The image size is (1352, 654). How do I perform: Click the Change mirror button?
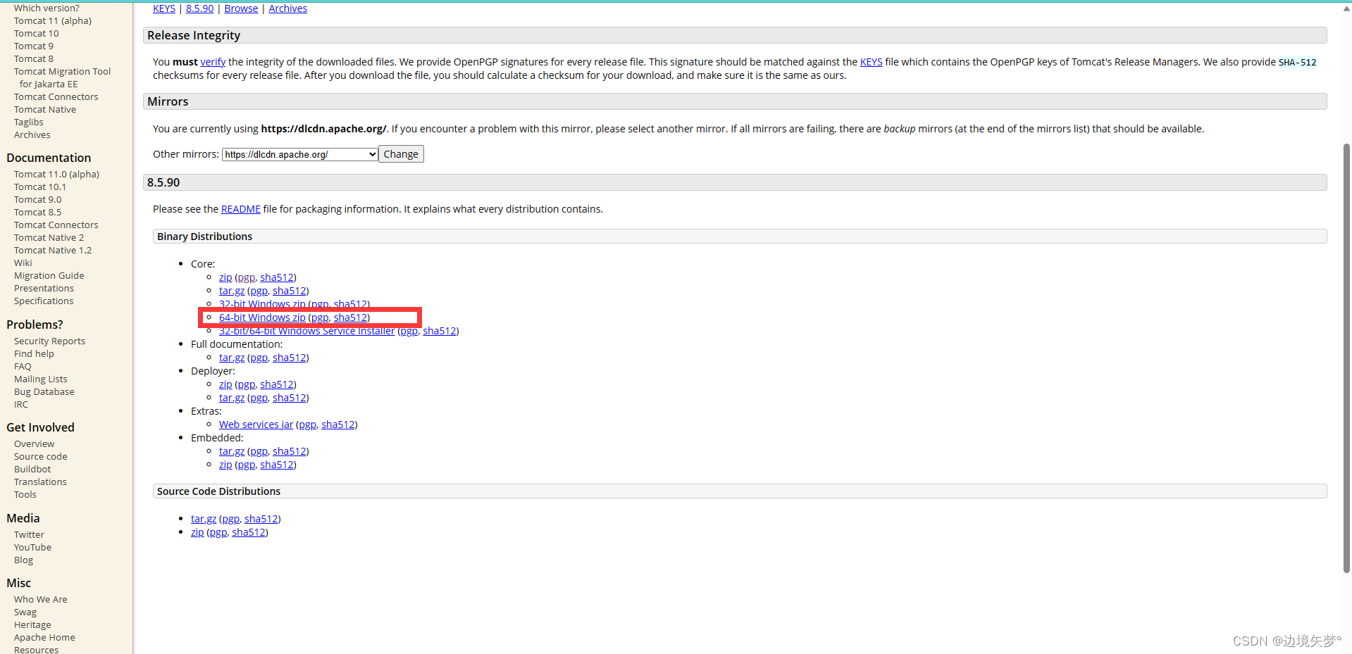coord(401,154)
